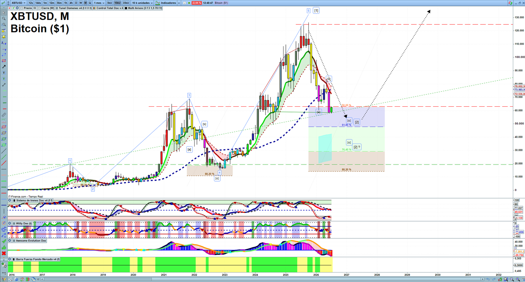
Task: Open the 1 mes period dropdown
Action: 99,3
